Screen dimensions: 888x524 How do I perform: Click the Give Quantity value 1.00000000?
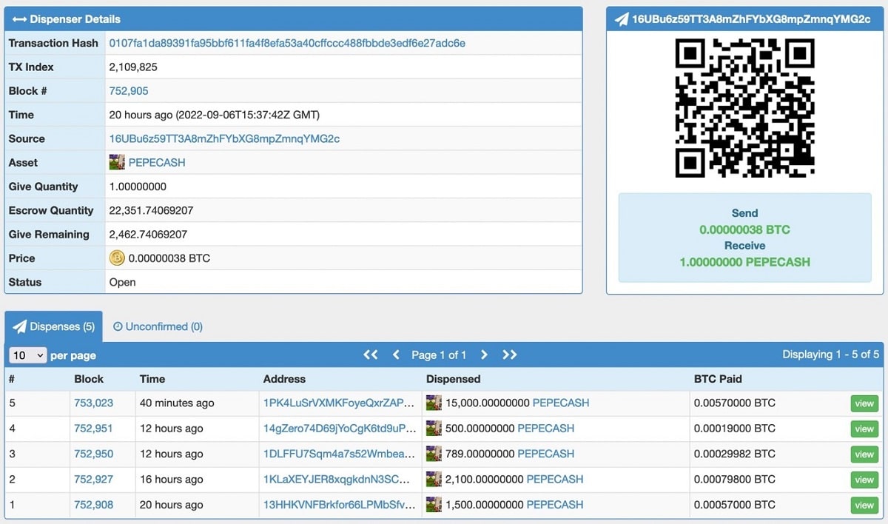click(138, 187)
